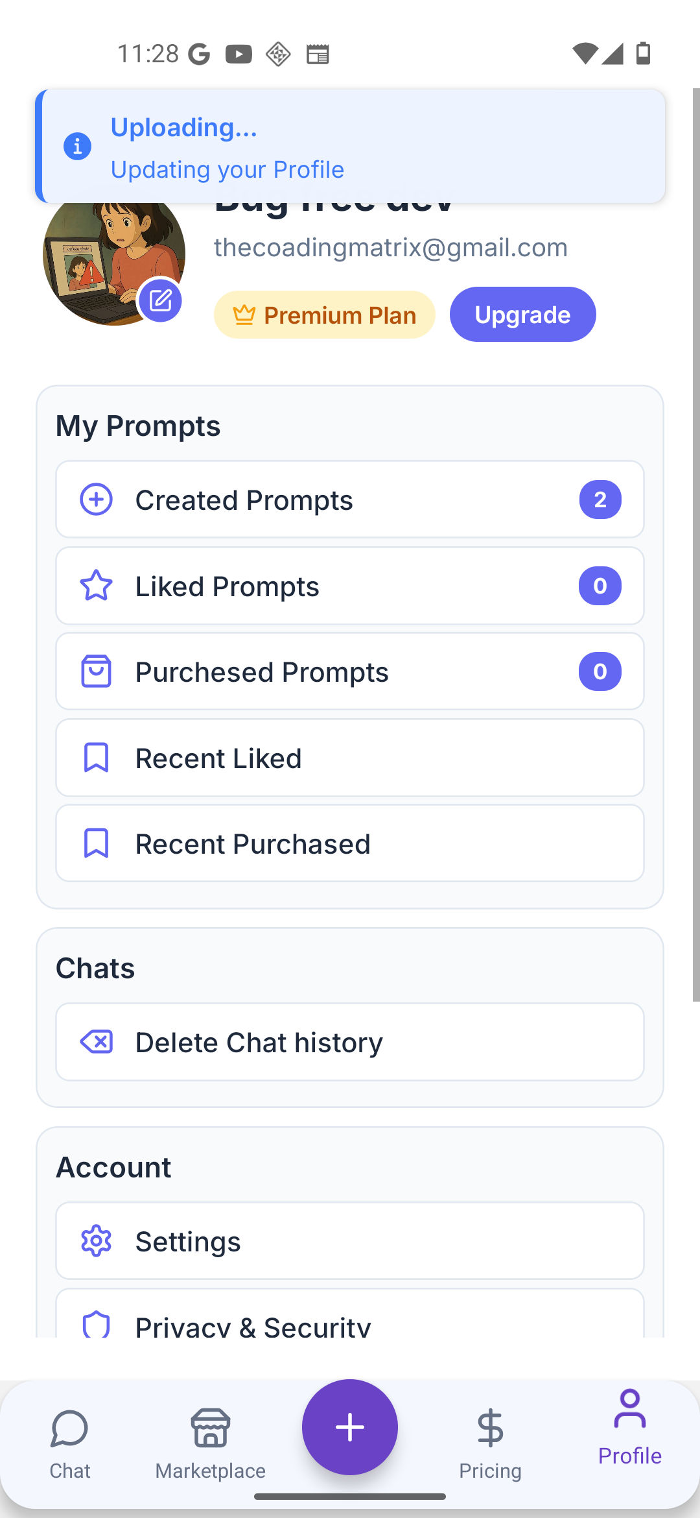Open Recent Purchased item

point(350,843)
